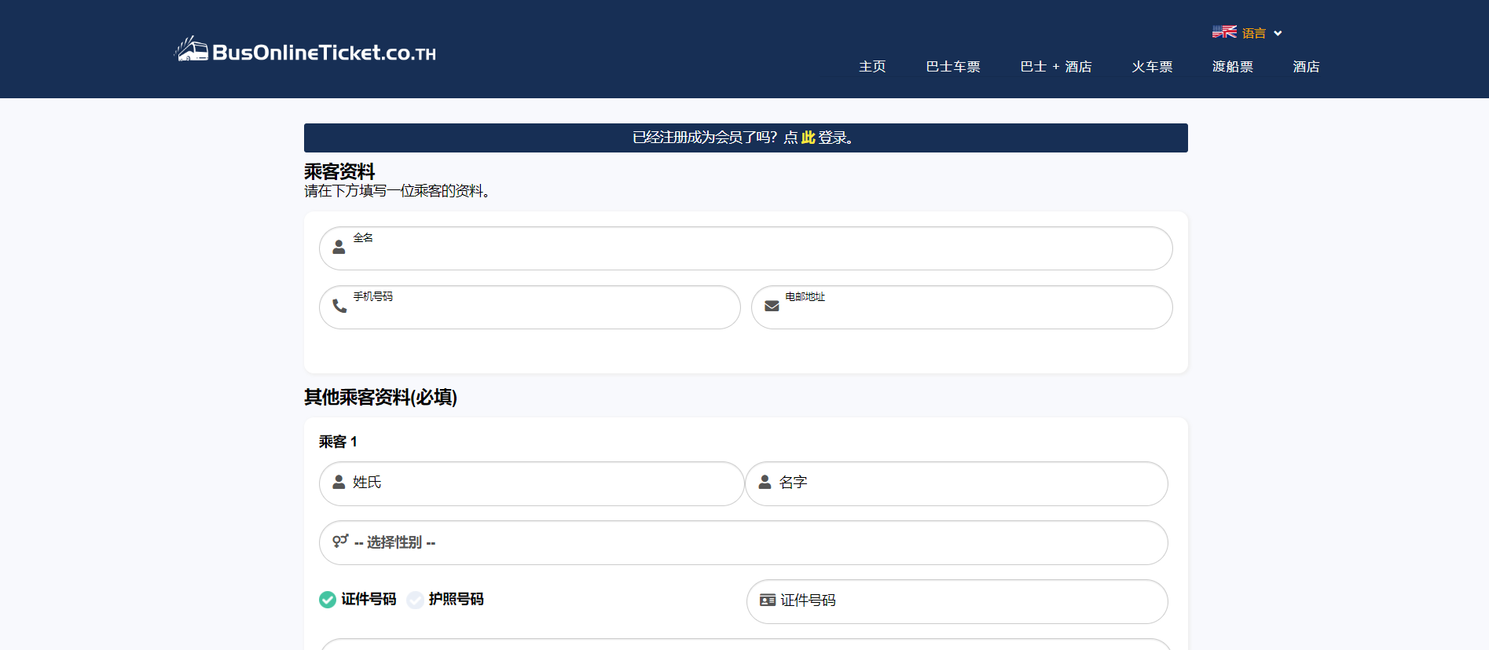The height and width of the screenshot is (650, 1489).
Task: Open the 酒店 menu item
Action: click(x=1306, y=67)
